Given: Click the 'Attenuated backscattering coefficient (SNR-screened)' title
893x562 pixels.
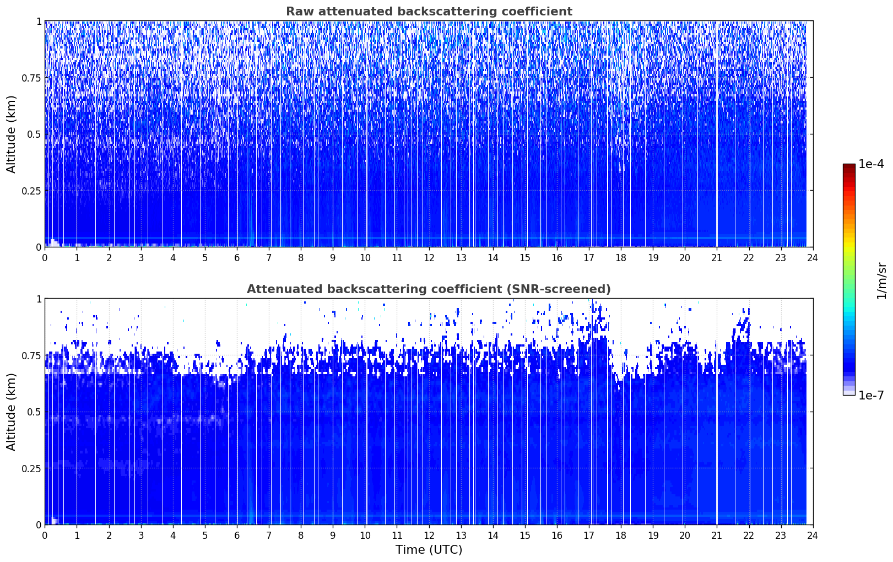Looking at the screenshot, I should [x=429, y=289].
